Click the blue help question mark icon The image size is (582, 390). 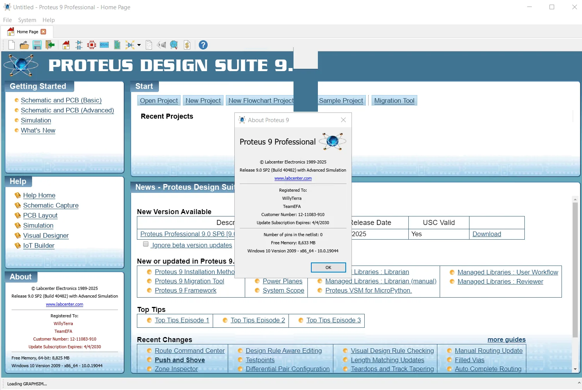pos(203,45)
